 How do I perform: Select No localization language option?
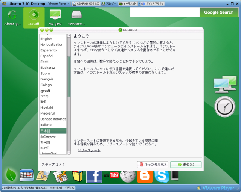tap(53, 45)
